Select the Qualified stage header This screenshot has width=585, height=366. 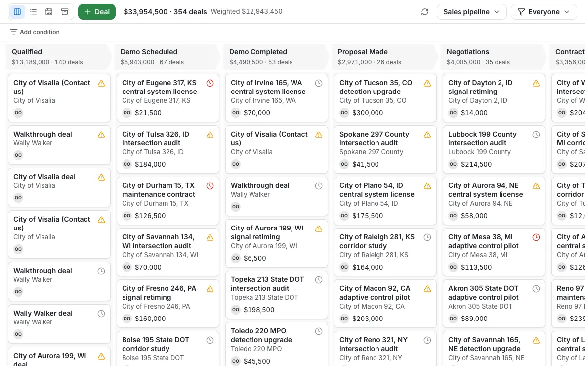59,57
